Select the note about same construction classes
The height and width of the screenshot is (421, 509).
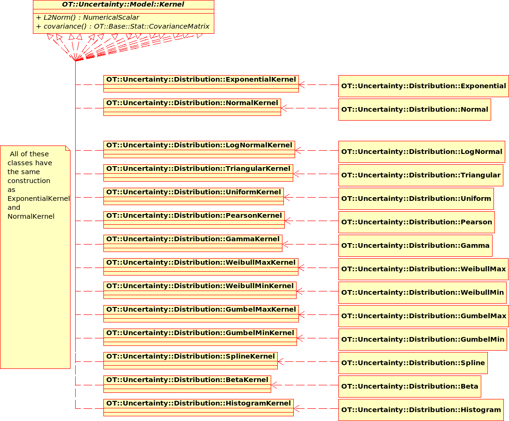pyautogui.click(x=35, y=256)
